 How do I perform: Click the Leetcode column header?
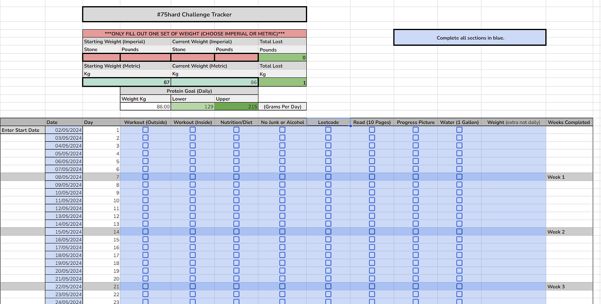tap(328, 122)
